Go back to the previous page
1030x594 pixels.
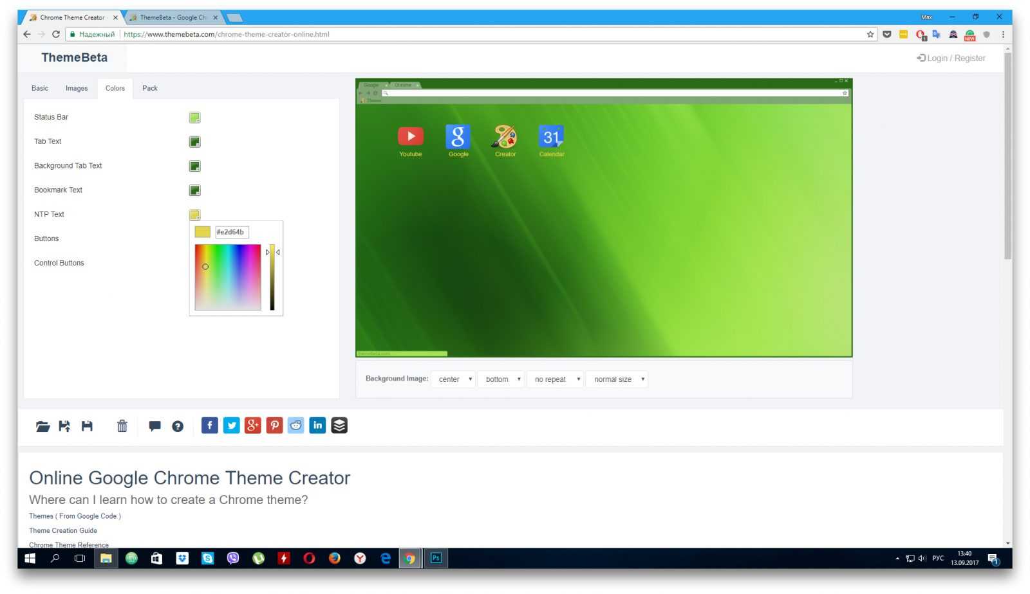pos(27,34)
